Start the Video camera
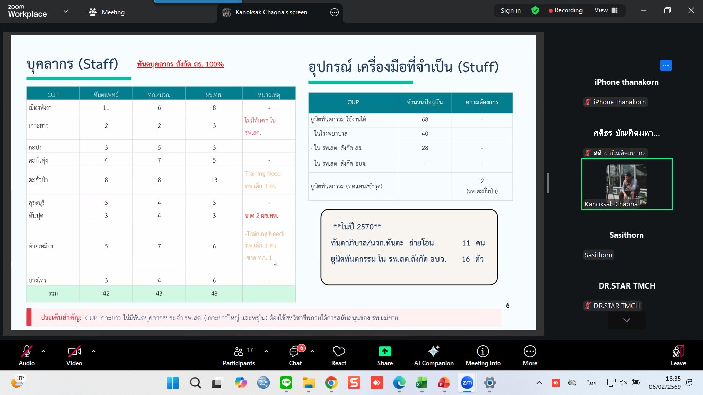The height and width of the screenshot is (395, 703). pyautogui.click(x=74, y=355)
